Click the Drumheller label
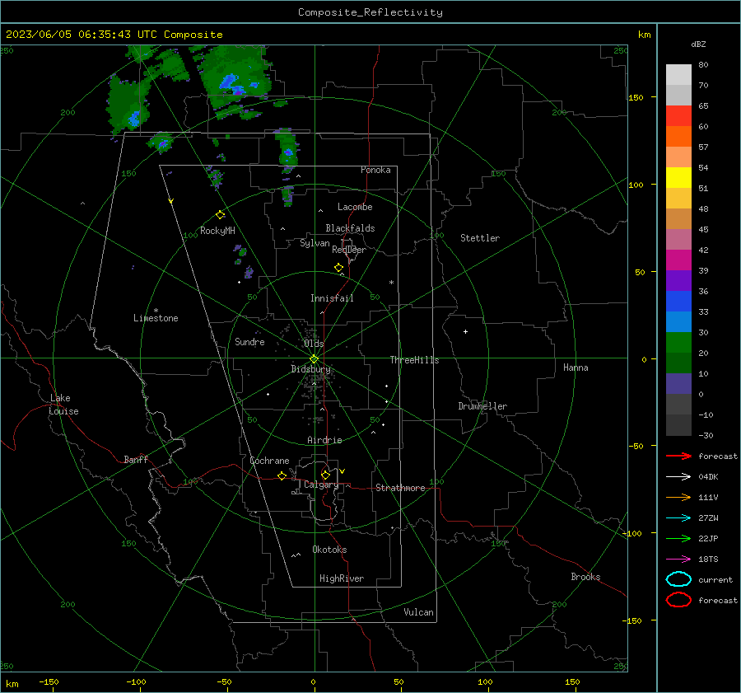The width and height of the screenshot is (741, 693). pyautogui.click(x=482, y=406)
